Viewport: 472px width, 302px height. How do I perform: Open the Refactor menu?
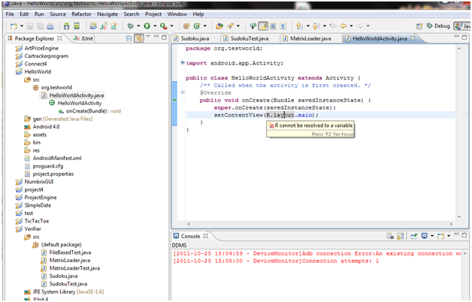pyautogui.click(x=82, y=14)
